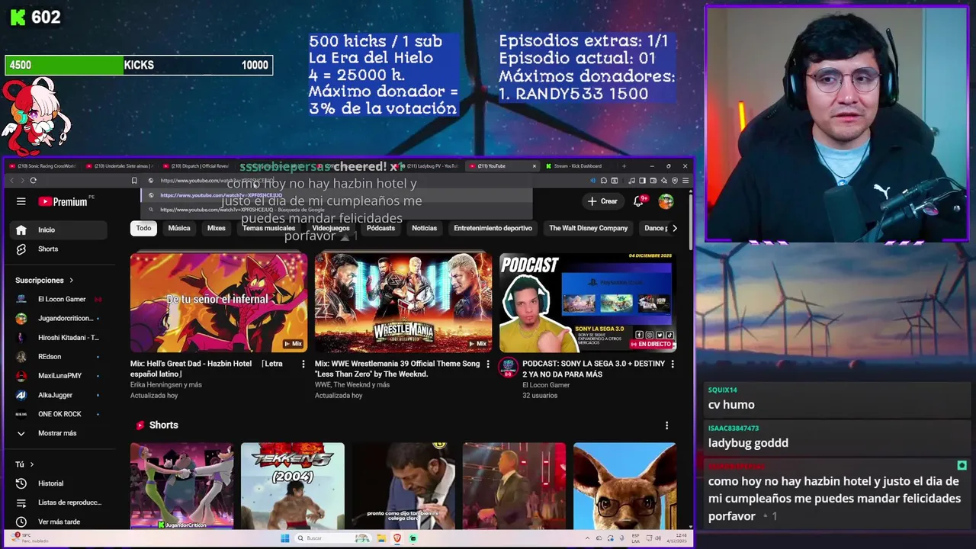Click the browser bookmark icon
Image resolution: width=976 pixels, height=549 pixels.
pos(134,181)
